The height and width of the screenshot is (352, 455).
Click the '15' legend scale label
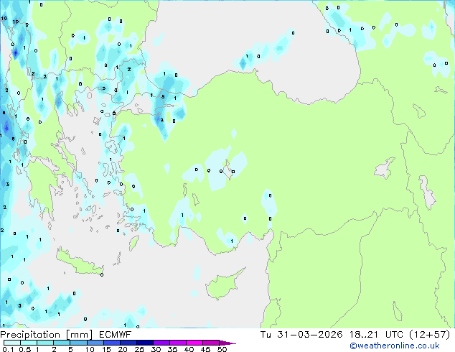(106, 349)
